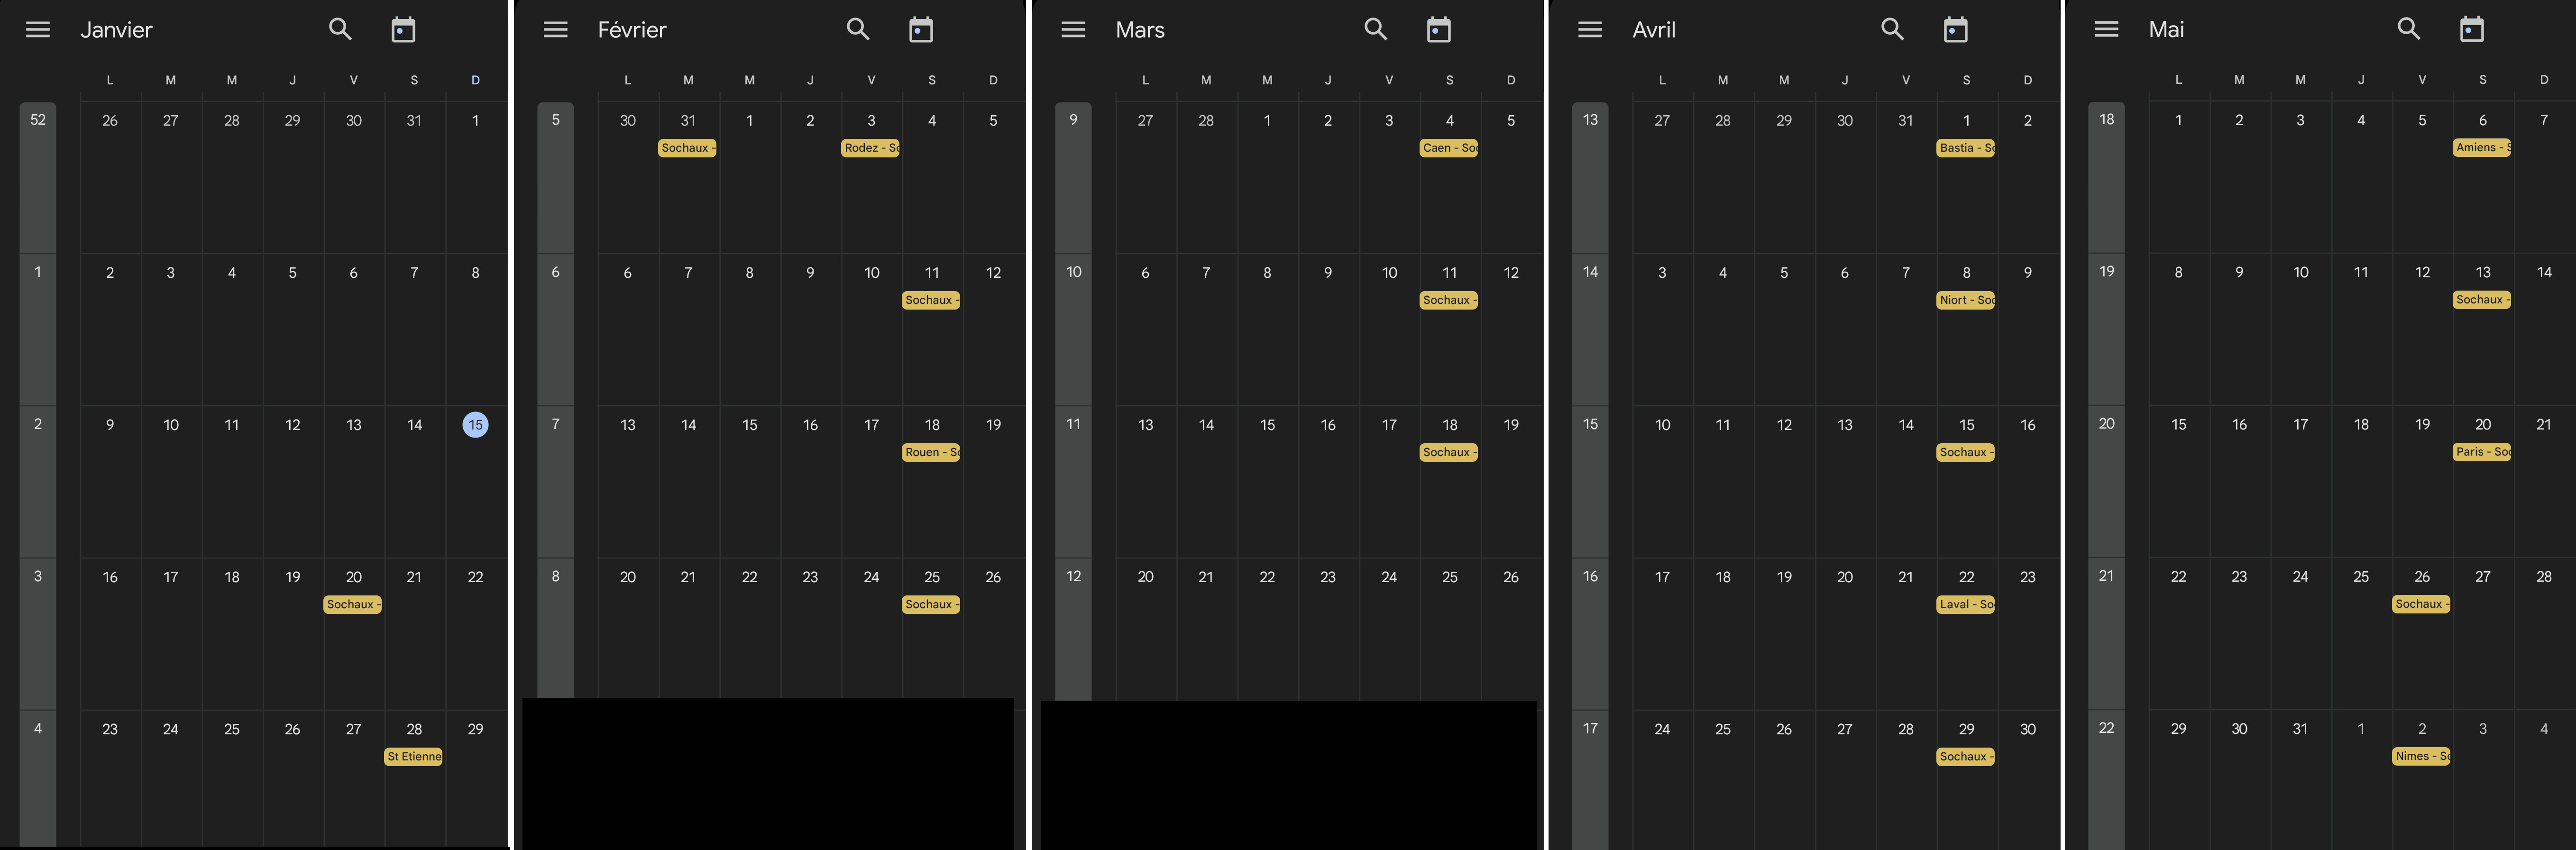Open Amiens event on 6 Mai
The height and width of the screenshot is (850, 2576).
click(2482, 147)
